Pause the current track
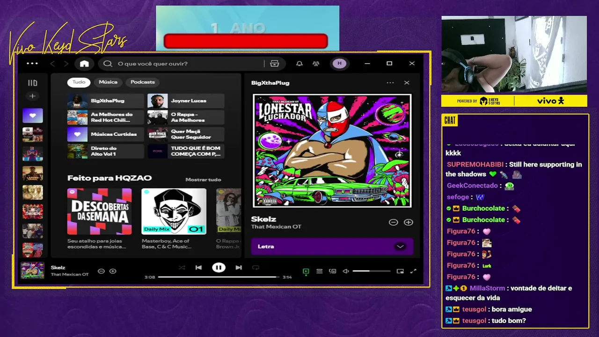The image size is (599, 337). (219, 268)
